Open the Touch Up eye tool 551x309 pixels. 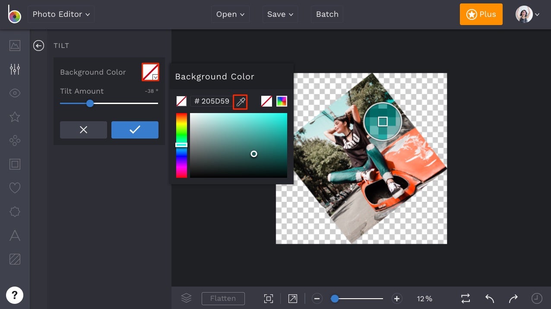click(x=15, y=93)
